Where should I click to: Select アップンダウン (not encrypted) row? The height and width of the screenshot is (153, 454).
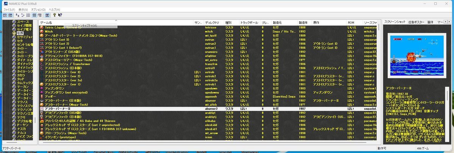click(208, 92)
